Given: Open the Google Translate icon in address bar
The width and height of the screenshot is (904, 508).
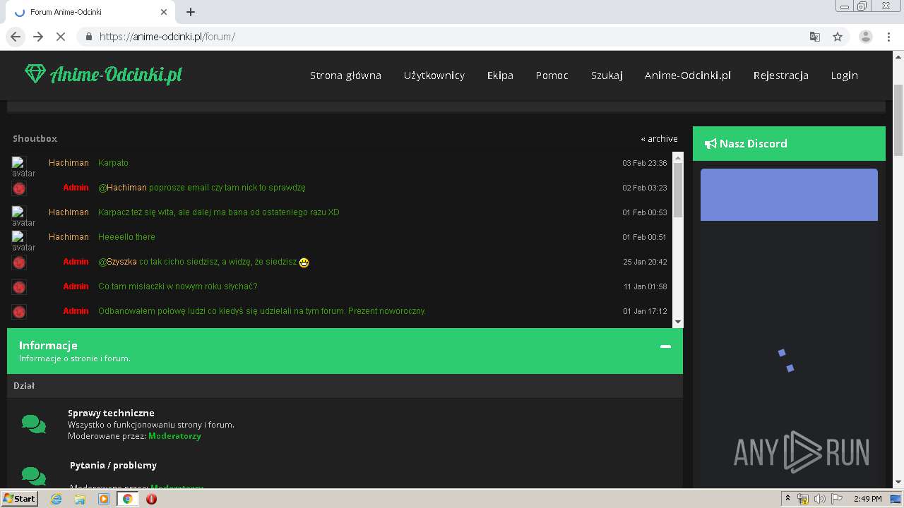Looking at the screenshot, I should pos(815,37).
